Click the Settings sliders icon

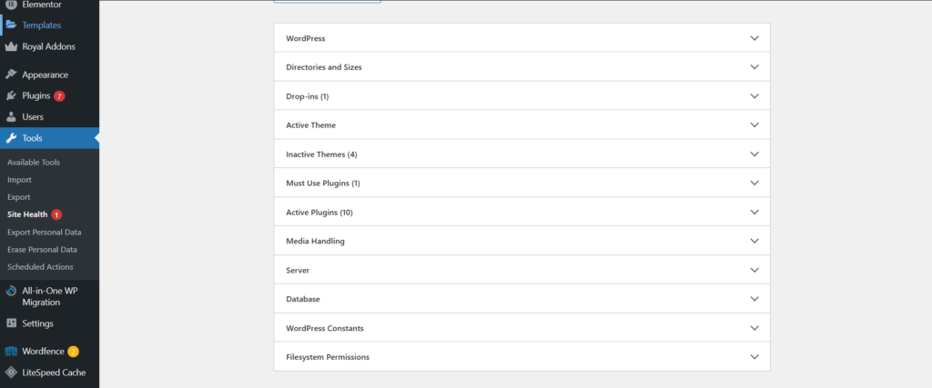pyautogui.click(x=11, y=323)
